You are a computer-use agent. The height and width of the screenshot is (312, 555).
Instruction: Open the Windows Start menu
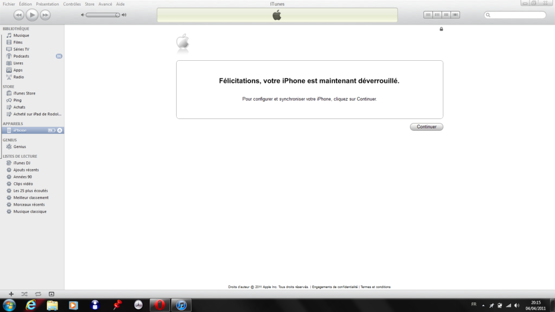[x=9, y=305]
